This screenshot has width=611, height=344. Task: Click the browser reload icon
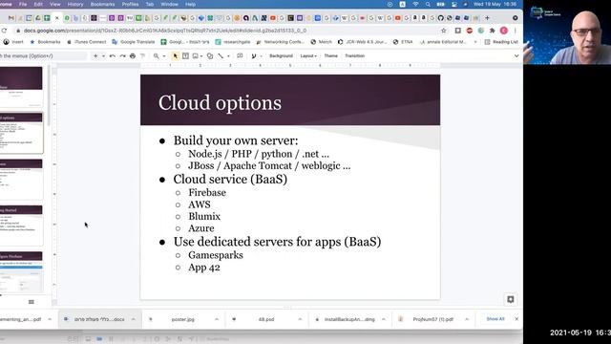[4, 31]
